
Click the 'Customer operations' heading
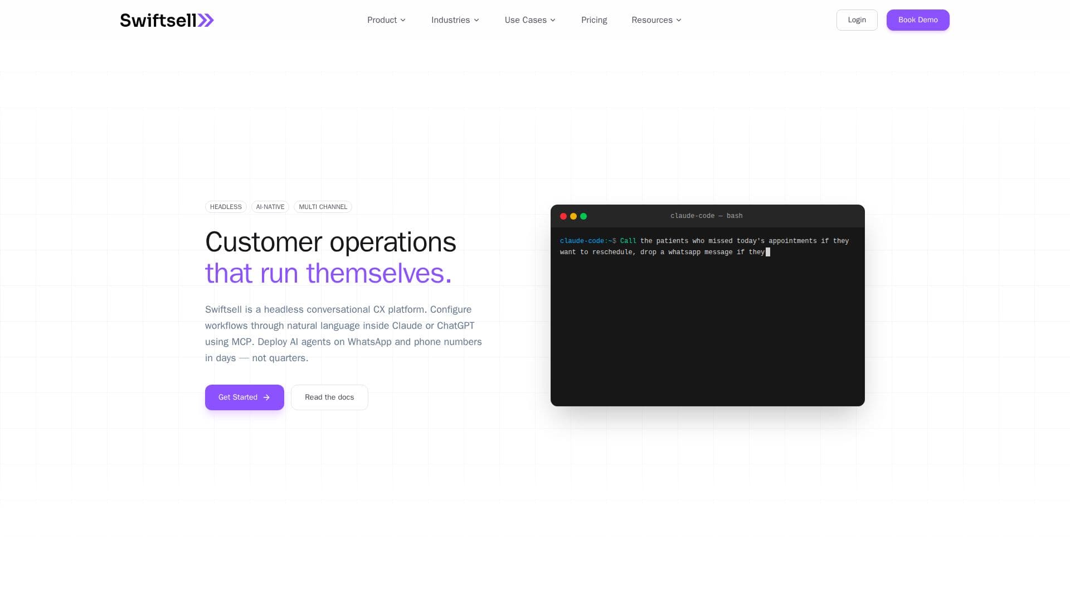pyautogui.click(x=330, y=242)
